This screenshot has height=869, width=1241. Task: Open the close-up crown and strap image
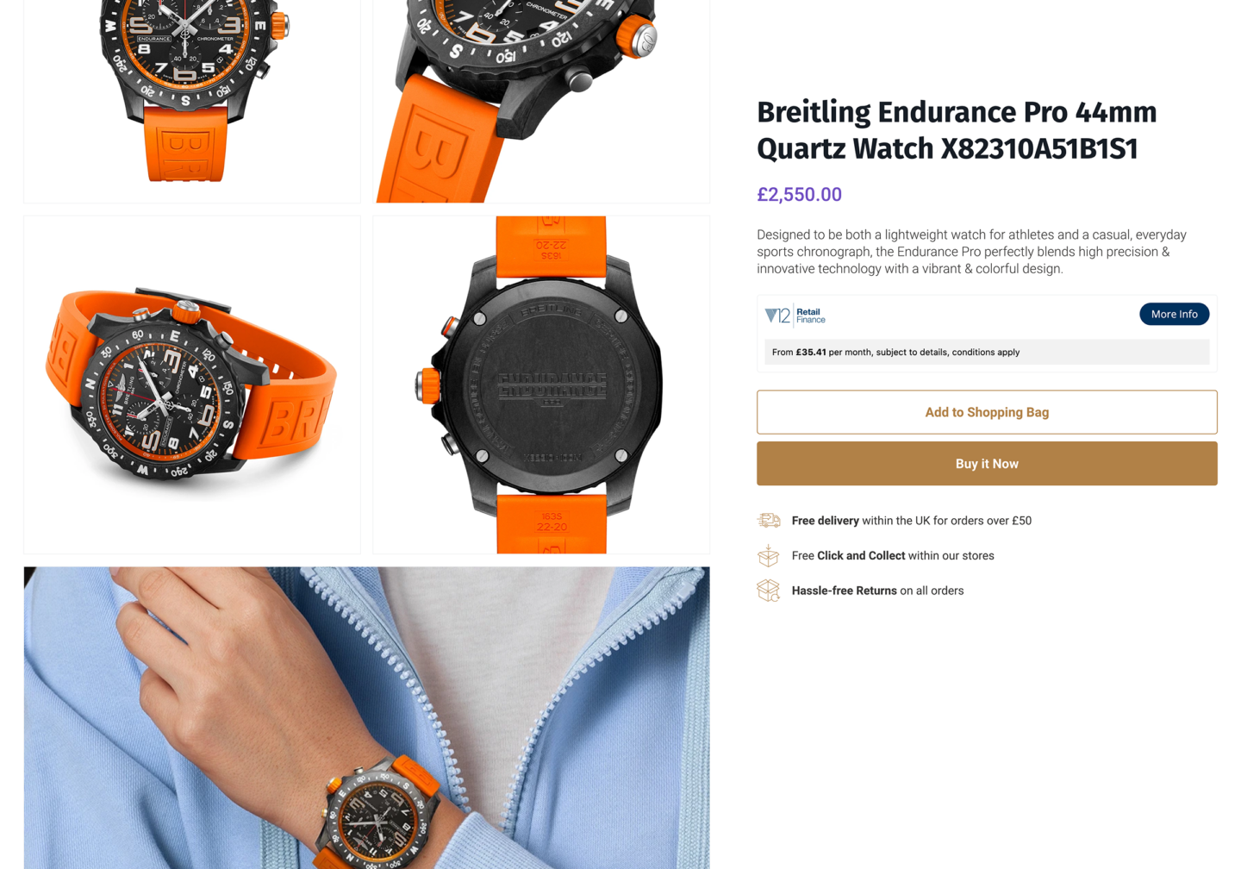click(x=541, y=102)
